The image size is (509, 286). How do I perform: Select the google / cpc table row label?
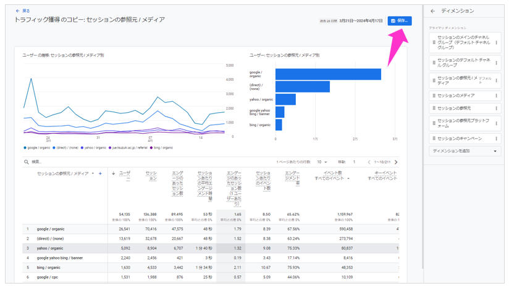coord(48,277)
